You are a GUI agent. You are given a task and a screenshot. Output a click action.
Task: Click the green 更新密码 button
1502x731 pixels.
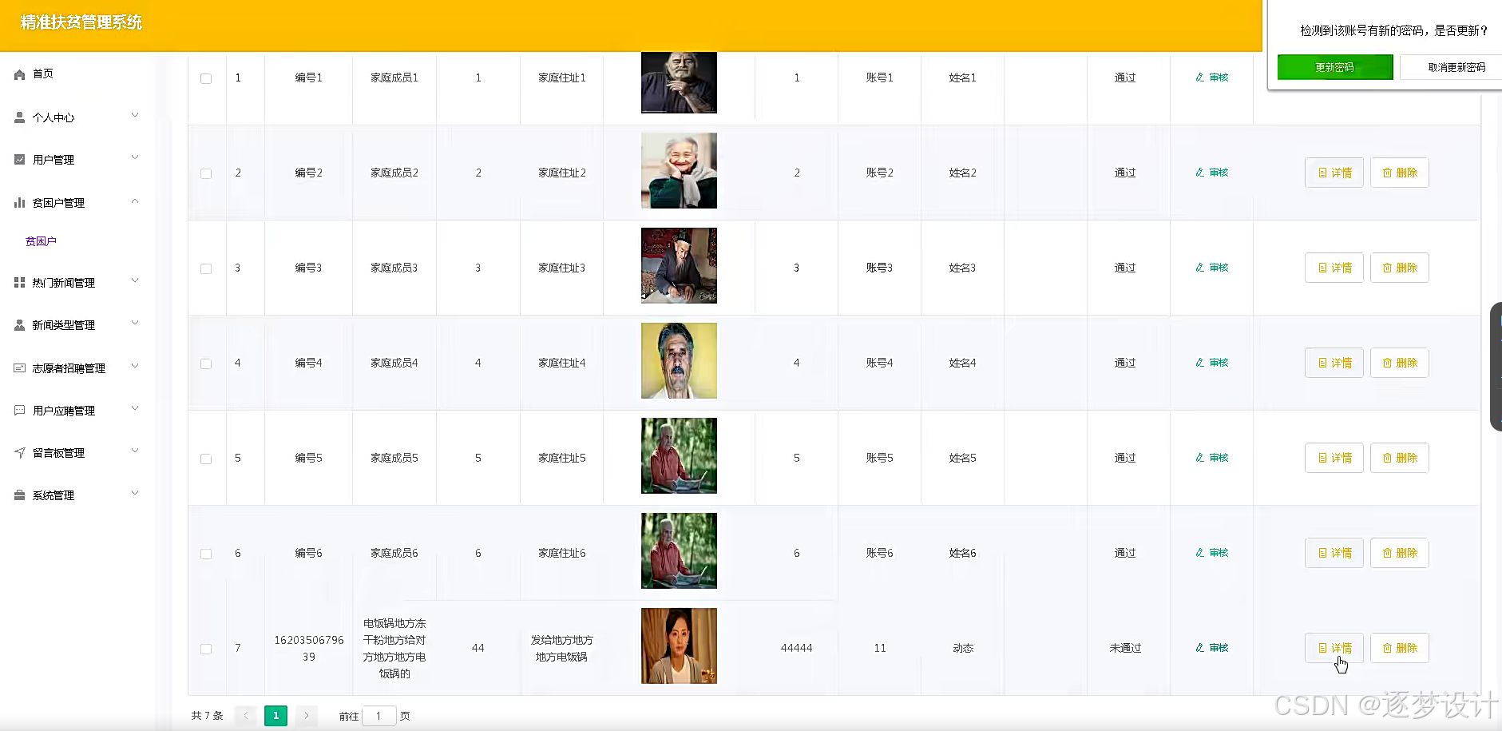1335,67
